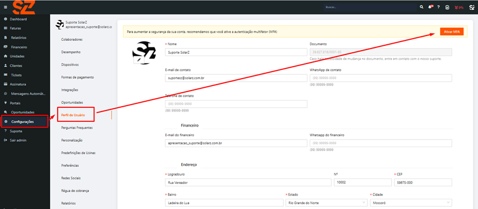Go to Dashboard page label
The width and height of the screenshot is (478, 209).
(x=18, y=19)
